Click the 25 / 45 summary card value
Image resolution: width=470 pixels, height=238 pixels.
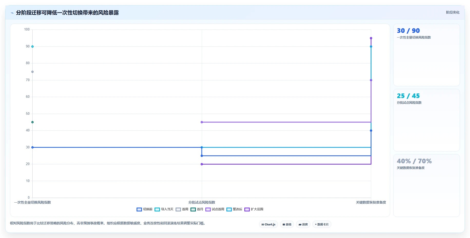pos(408,96)
